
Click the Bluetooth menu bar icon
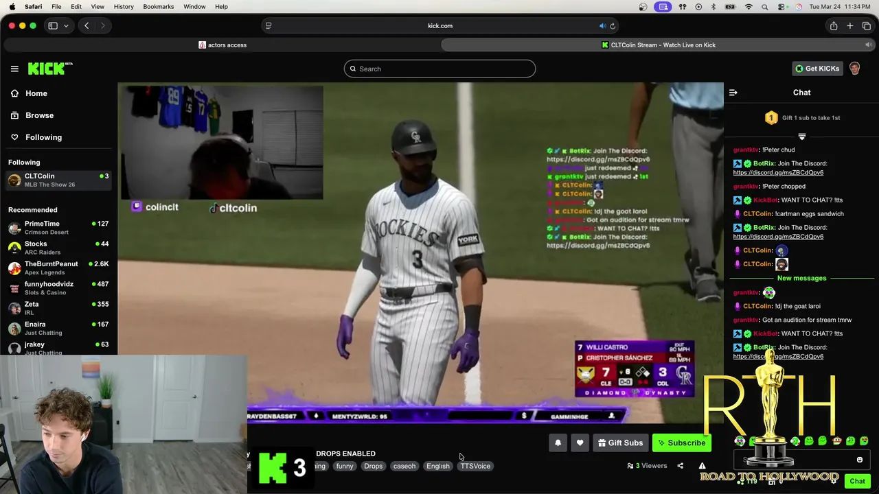(x=714, y=6)
